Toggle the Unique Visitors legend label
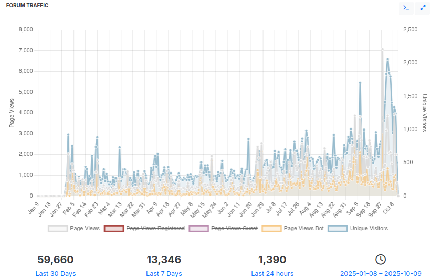431x280 pixels. click(x=369, y=228)
